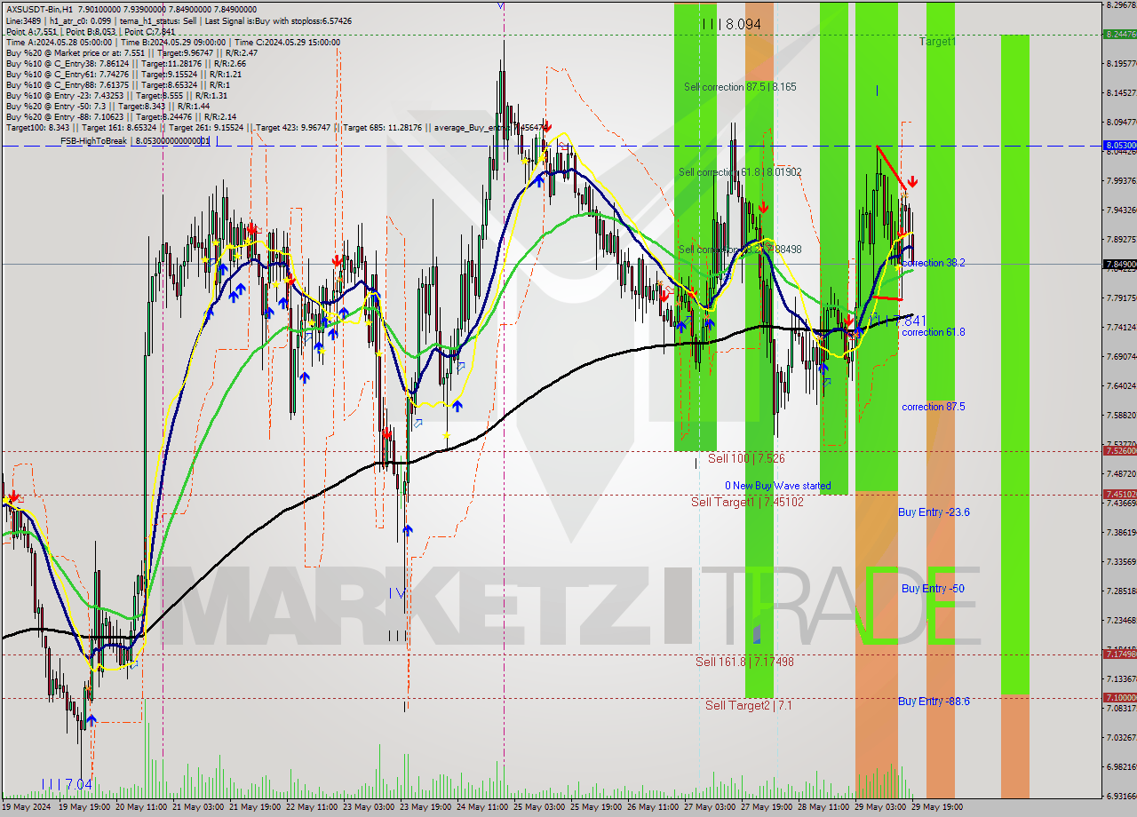Click the blue 8.05300 price tag
1137x817 pixels.
click(x=1120, y=145)
